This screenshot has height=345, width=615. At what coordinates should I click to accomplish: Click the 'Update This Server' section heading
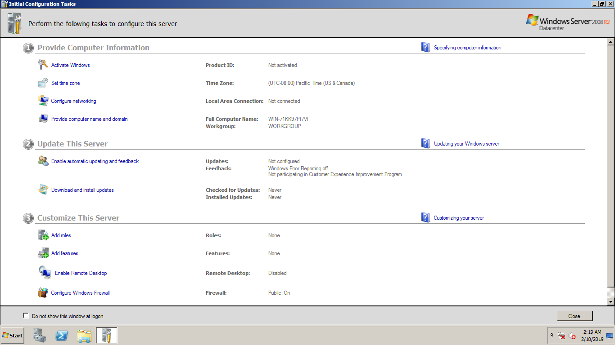(x=72, y=144)
